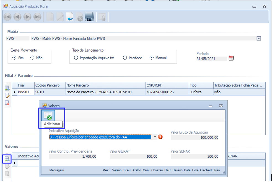
Task: Save using the floppy disk icon
Action: point(89,17)
